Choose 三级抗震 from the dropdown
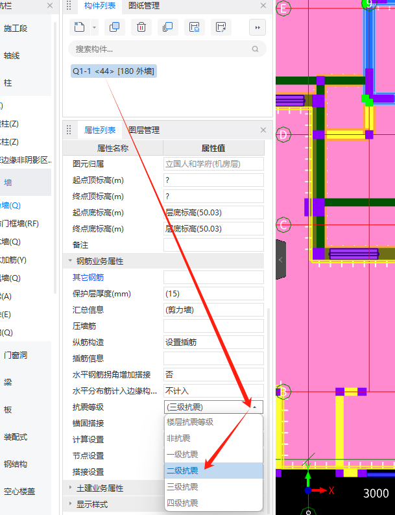The image size is (395, 515). [x=214, y=486]
